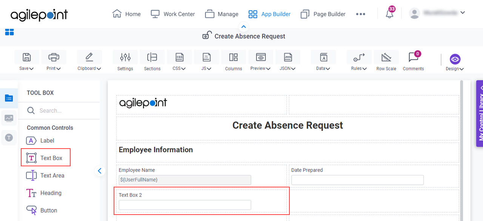
Task: Click the search magnifier icon in Tool Box
Action: (31, 110)
